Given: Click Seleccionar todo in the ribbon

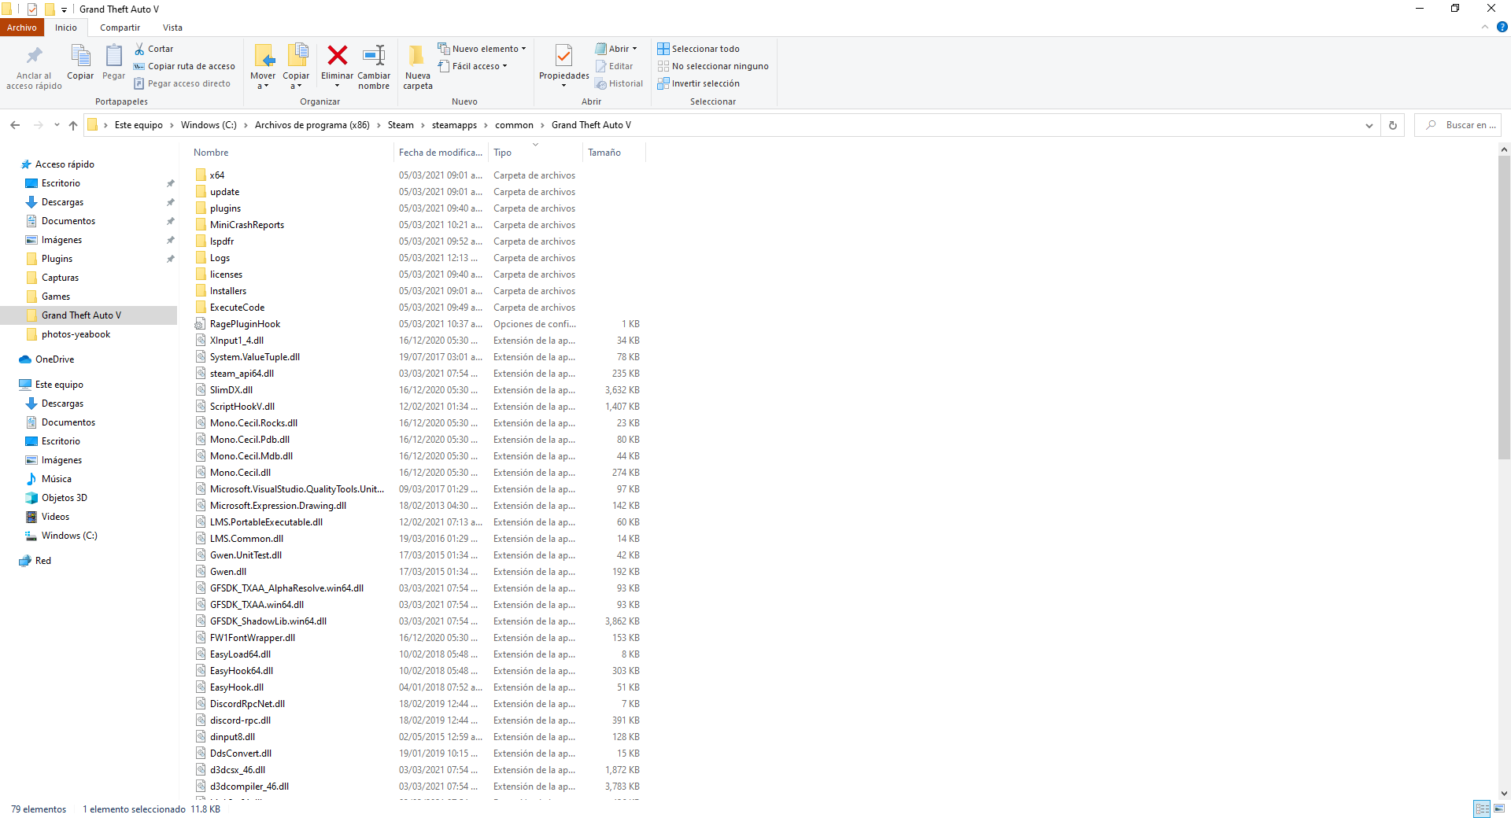Looking at the screenshot, I should pyautogui.click(x=698, y=49).
